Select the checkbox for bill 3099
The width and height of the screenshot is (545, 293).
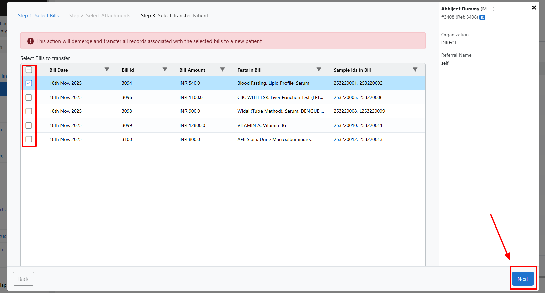coord(29,126)
